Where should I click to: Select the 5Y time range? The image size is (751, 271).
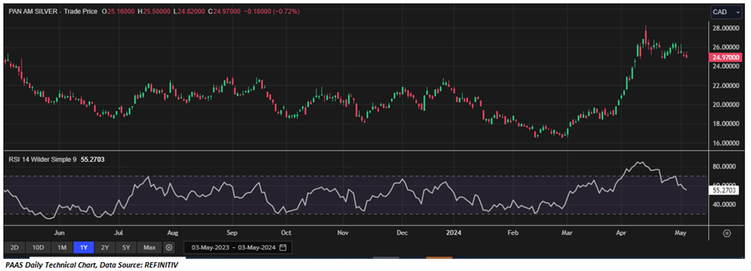[126, 247]
